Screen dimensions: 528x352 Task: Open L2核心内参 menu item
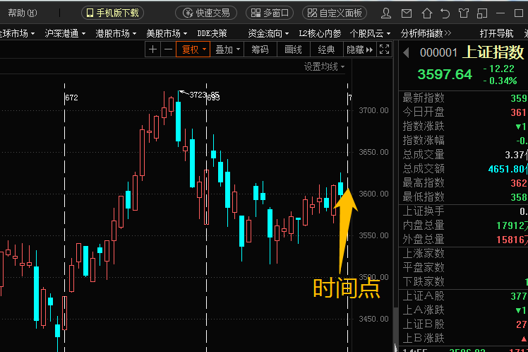[320, 33]
